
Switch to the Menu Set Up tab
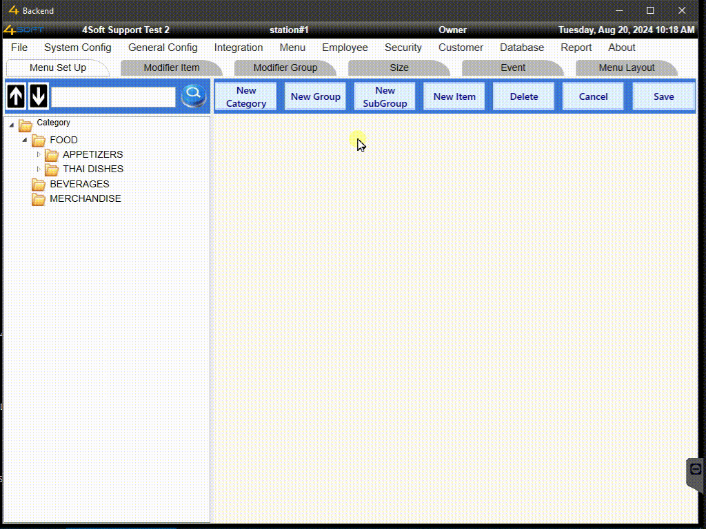(58, 68)
